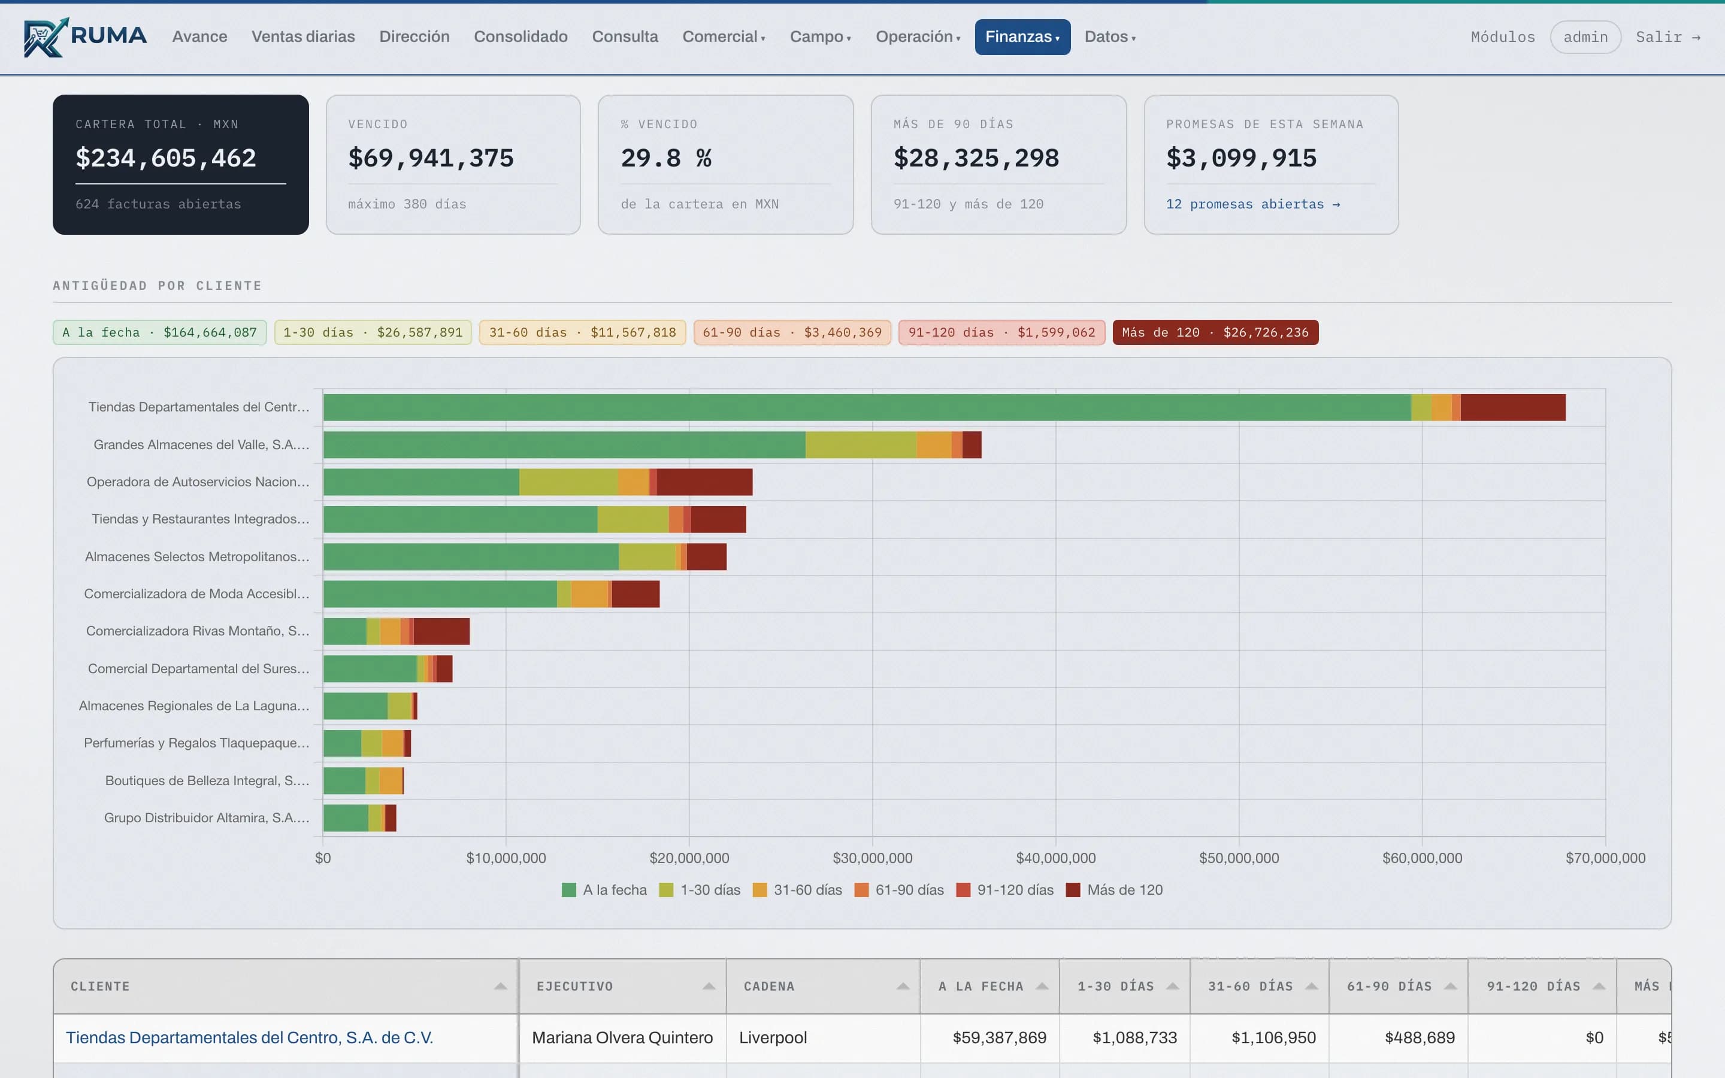
Task: Click the green bar for Grandes Almacenes del Valle
Action: (x=564, y=445)
